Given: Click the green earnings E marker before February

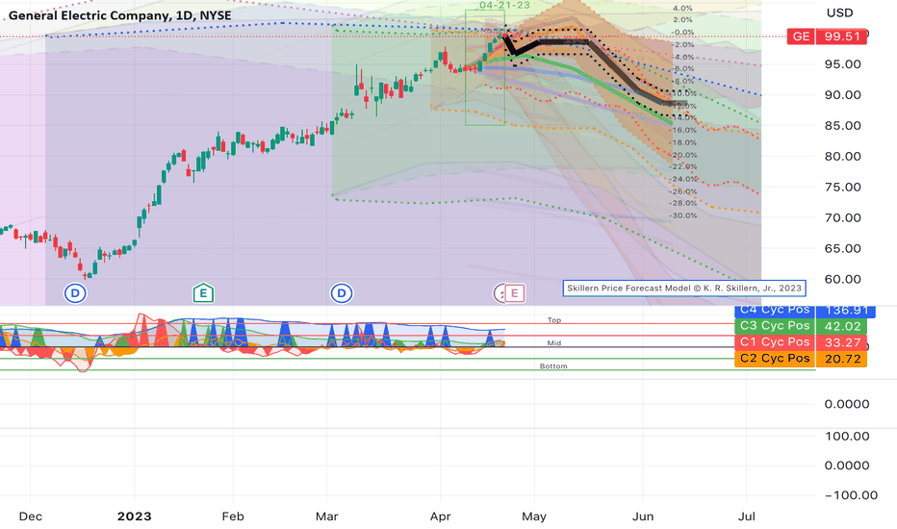Looking at the screenshot, I should tap(203, 293).
